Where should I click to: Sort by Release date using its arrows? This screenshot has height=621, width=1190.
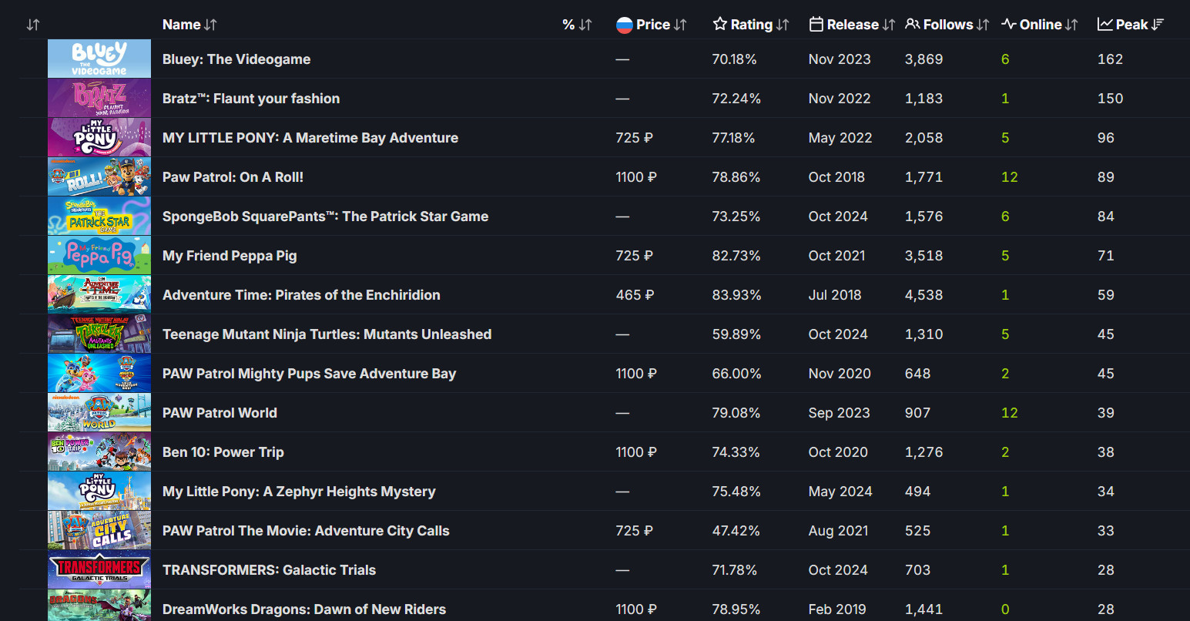click(889, 25)
